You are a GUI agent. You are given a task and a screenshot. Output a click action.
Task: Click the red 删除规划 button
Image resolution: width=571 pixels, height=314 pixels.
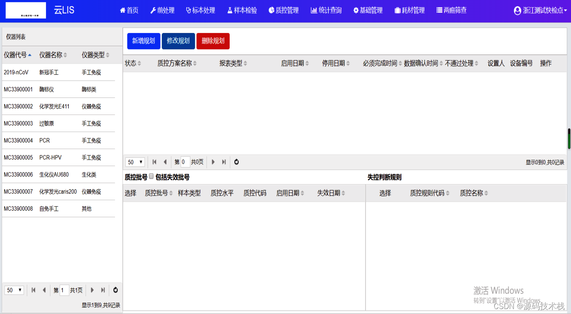[x=213, y=41]
